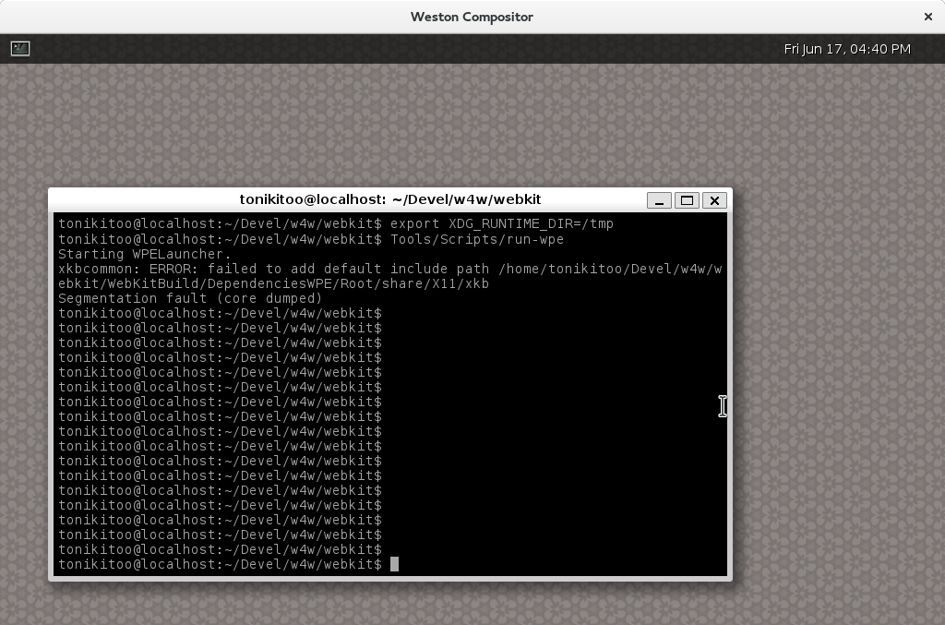
Task: Click the terminal cursor block at last prompt
Action: tap(394, 564)
